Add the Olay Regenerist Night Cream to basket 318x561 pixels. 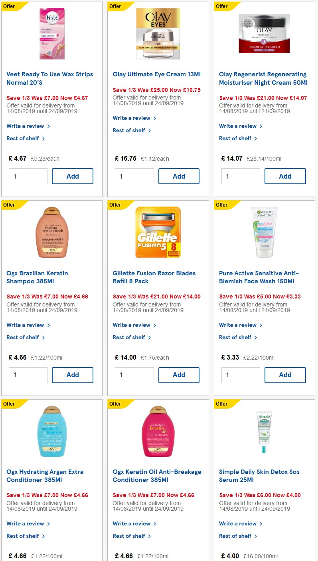[285, 176]
